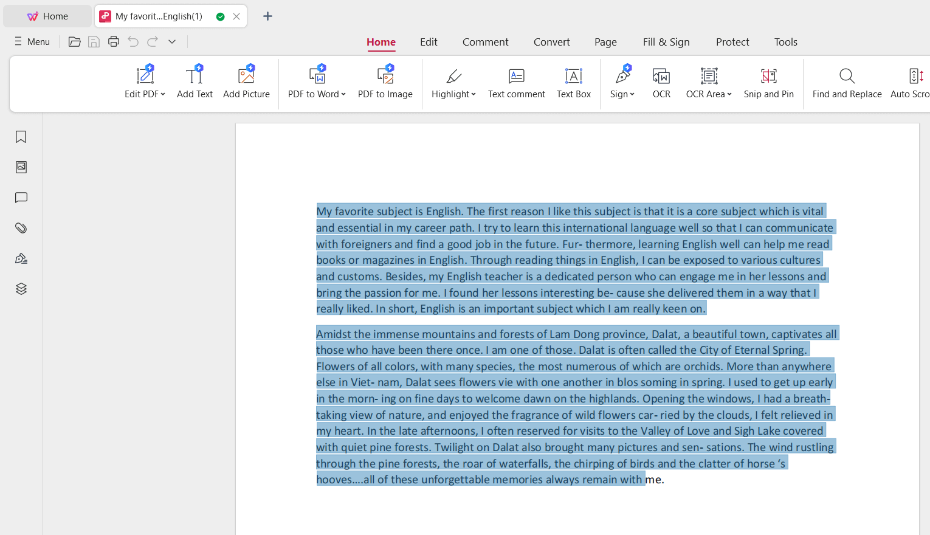The height and width of the screenshot is (535, 930).
Task: Expand the PDF to Word dropdown
Action: tap(343, 94)
